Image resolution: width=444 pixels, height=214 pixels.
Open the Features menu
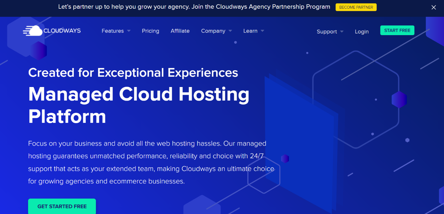[x=113, y=31]
